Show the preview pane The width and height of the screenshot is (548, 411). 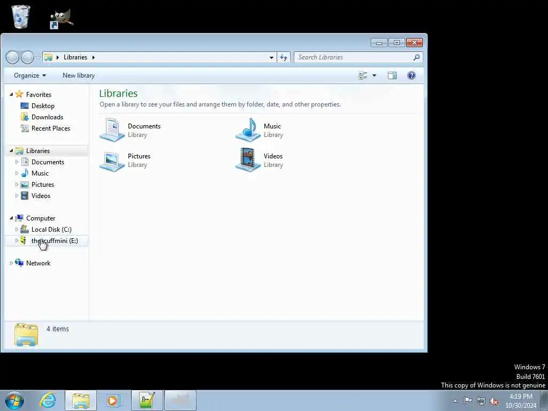392,75
